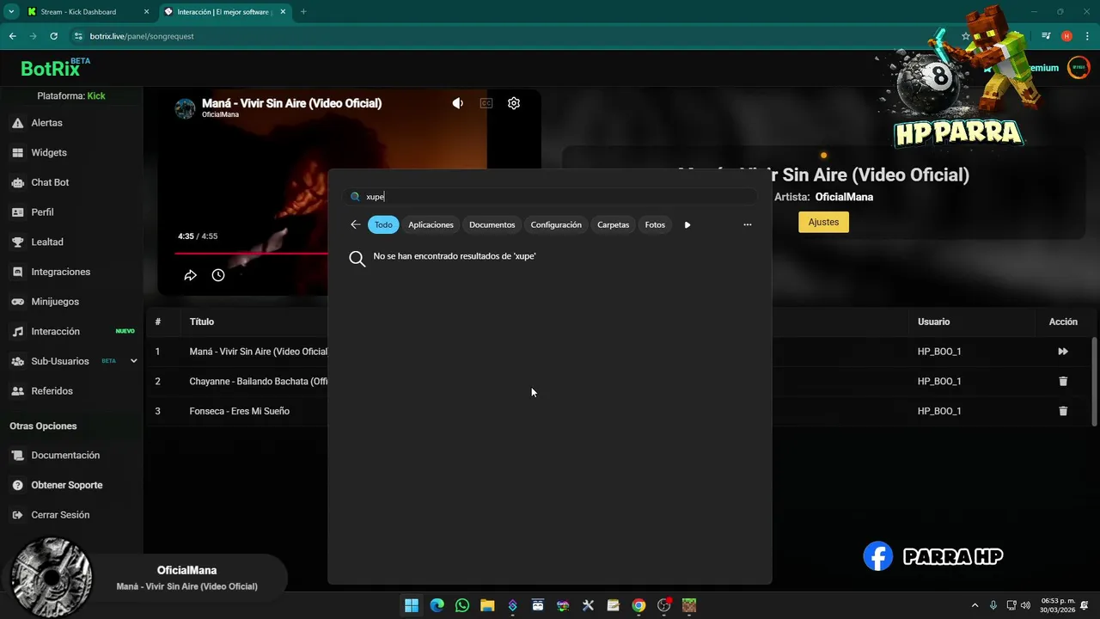This screenshot has width=1100, height=619.
Task: Click the yellow Ajustes button
Action: (x=823, y=222)
